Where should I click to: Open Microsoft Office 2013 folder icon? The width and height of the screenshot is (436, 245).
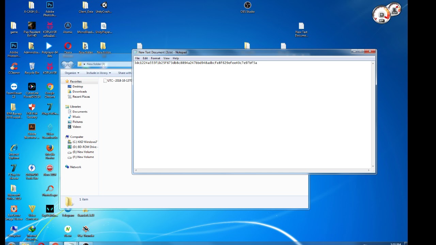click(14, 193)
